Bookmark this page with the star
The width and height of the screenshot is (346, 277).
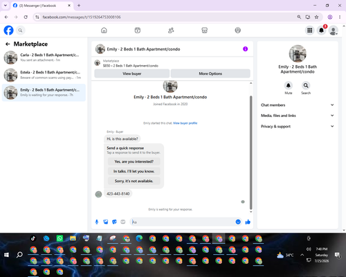[x=316, y=17]
